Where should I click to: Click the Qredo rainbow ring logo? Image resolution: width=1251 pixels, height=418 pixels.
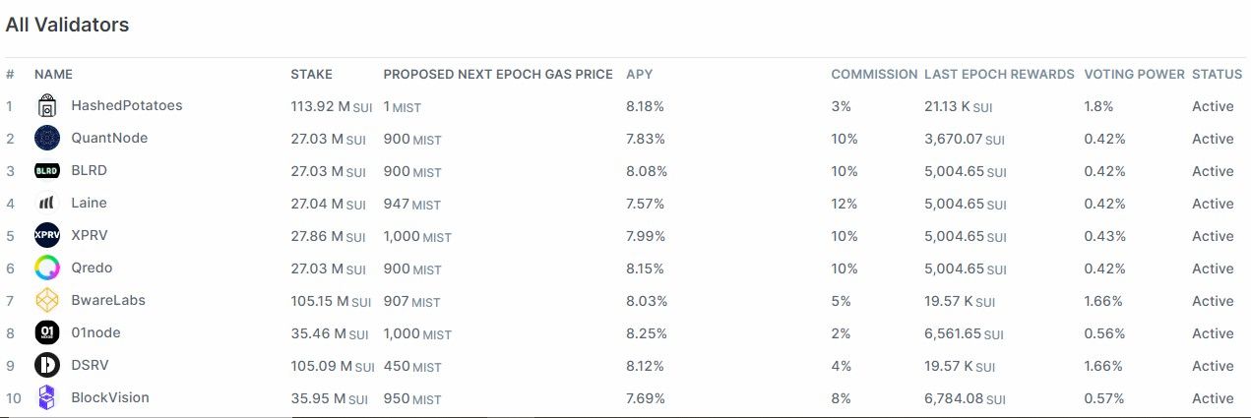click(x=47, y=268)
